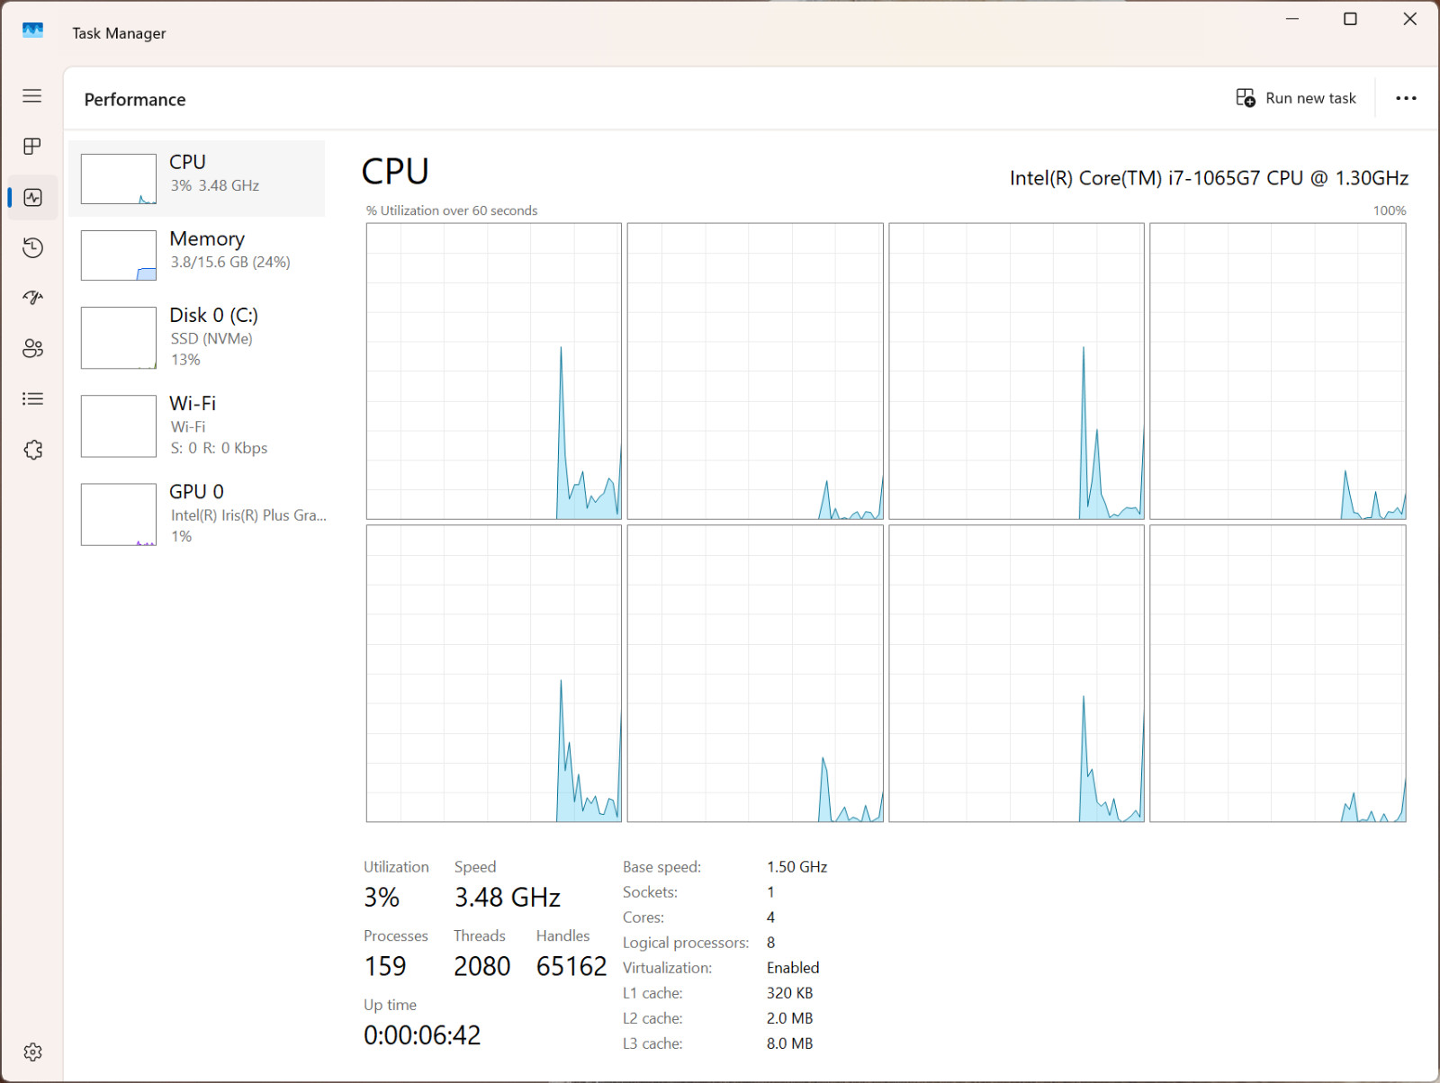
Task: Click the second logical processor graph, top row
Action: tap(755, 371)
